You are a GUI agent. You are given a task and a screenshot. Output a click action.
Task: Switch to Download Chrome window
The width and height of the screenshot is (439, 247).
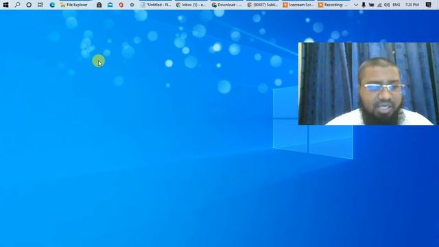(227, 5)
